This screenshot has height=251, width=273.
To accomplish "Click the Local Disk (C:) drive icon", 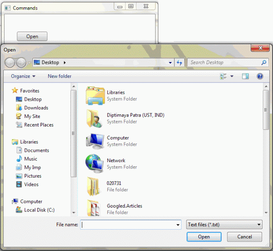I will (19, 210).
